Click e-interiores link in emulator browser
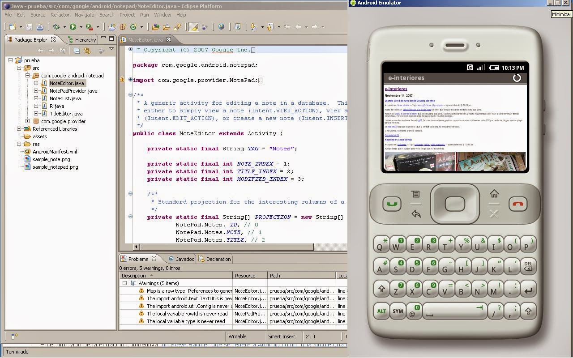The image size is (573, 358). (x=396, y=89)
